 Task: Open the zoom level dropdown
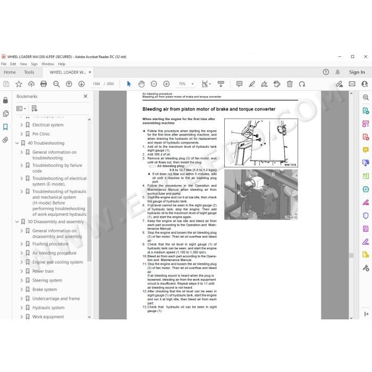tap(192, 84)
